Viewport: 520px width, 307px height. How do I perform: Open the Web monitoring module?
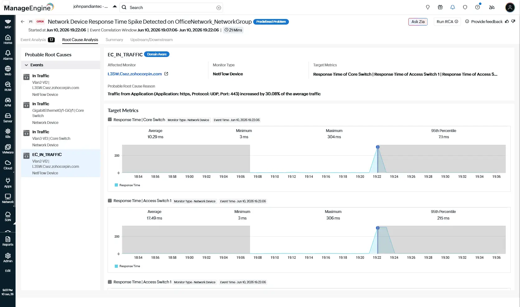pos(8,71)
